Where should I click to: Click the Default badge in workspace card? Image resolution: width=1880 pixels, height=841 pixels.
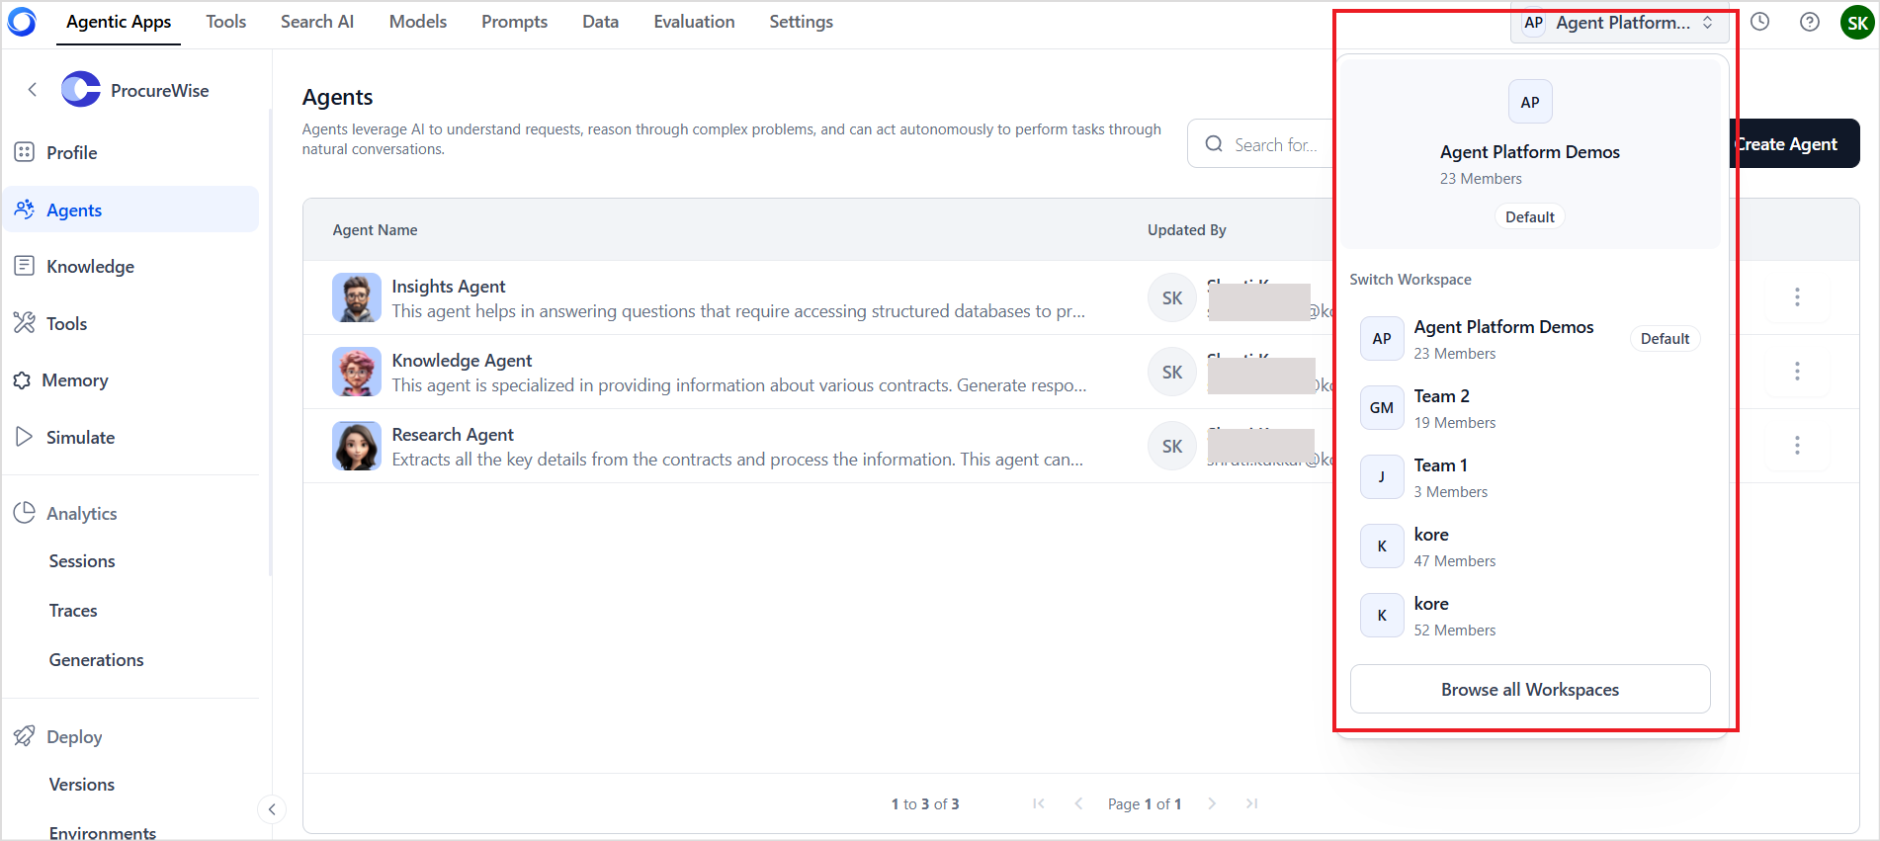click(1530, 216)
